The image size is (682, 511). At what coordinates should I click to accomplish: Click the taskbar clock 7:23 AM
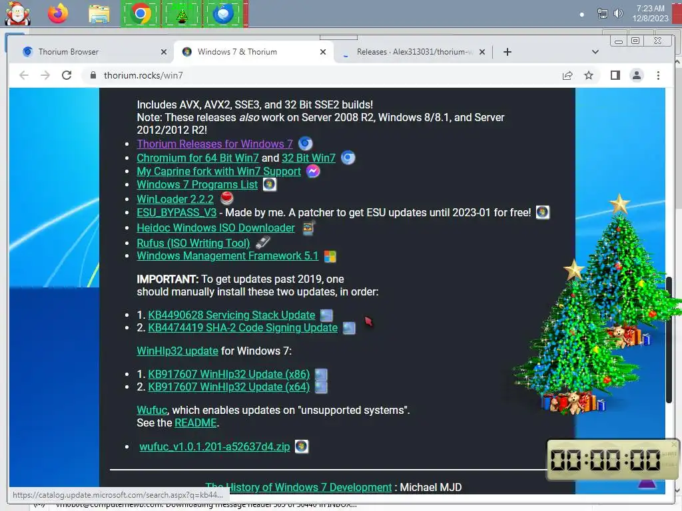tap(650, 13)
